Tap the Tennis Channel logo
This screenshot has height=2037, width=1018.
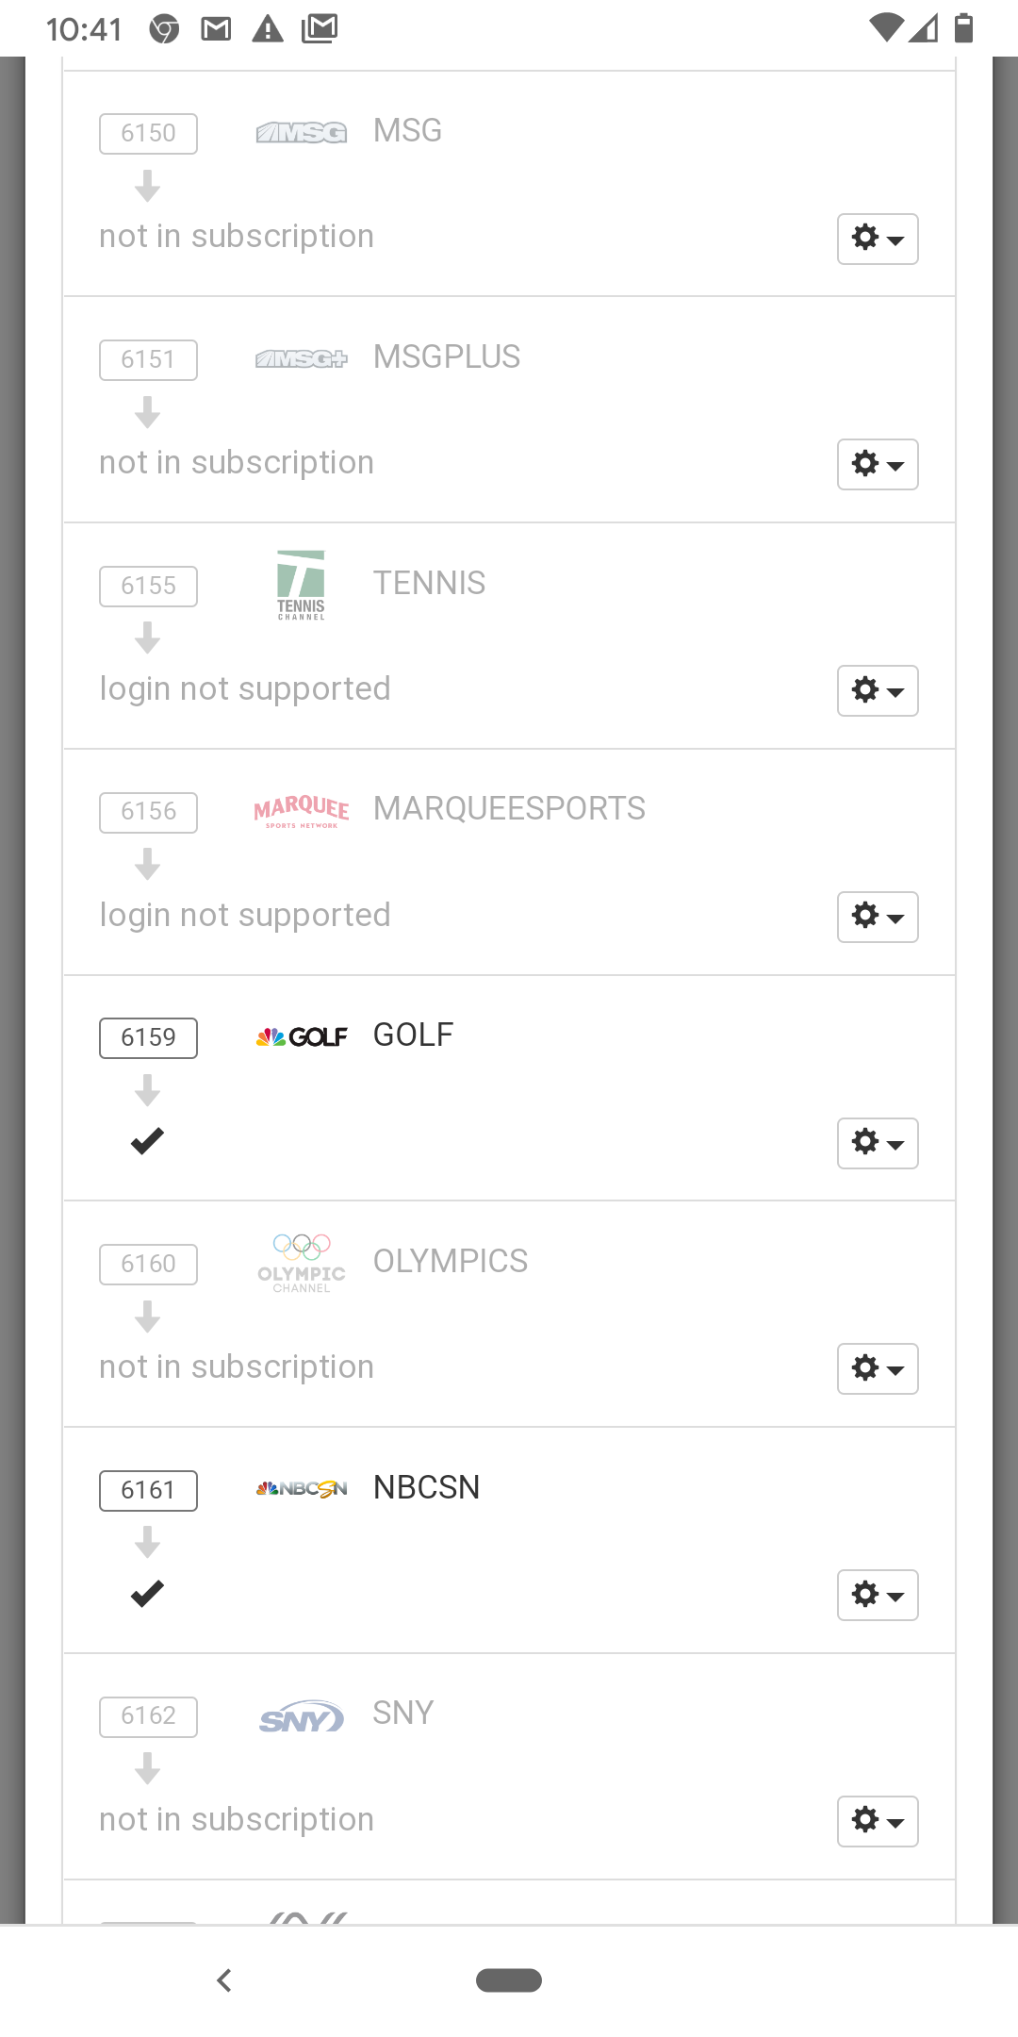tap(301, 585)
